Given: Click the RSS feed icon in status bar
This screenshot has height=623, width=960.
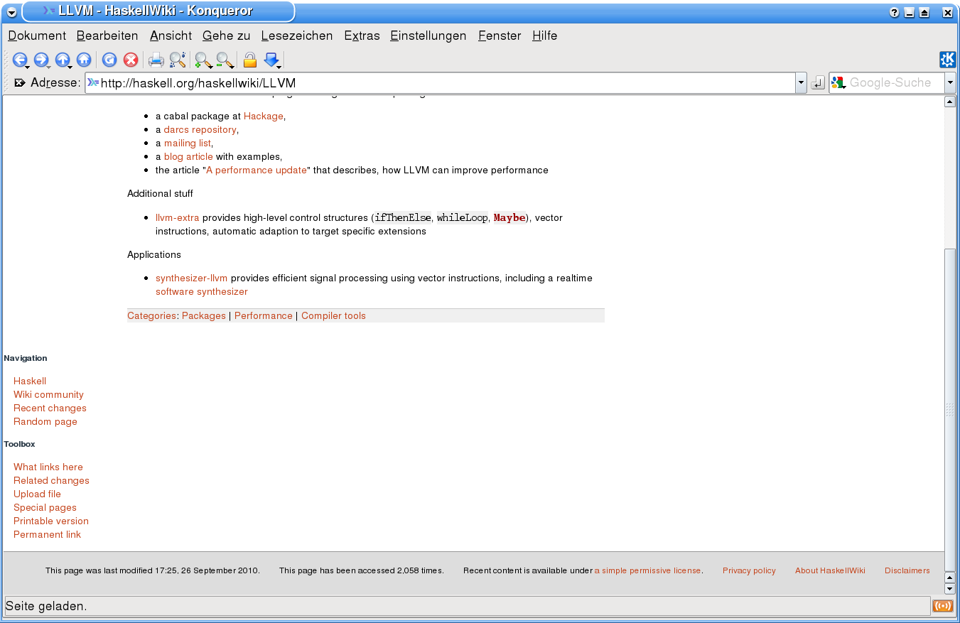Looking at the screenshot, I should [x=943, y=606].
